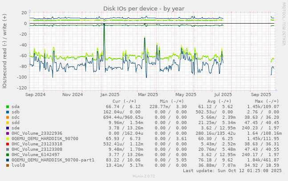This screenshot has width=288, height=181.
Task: Click the 'Disk IOs per device - by year' title
Action: coord(144,8)
